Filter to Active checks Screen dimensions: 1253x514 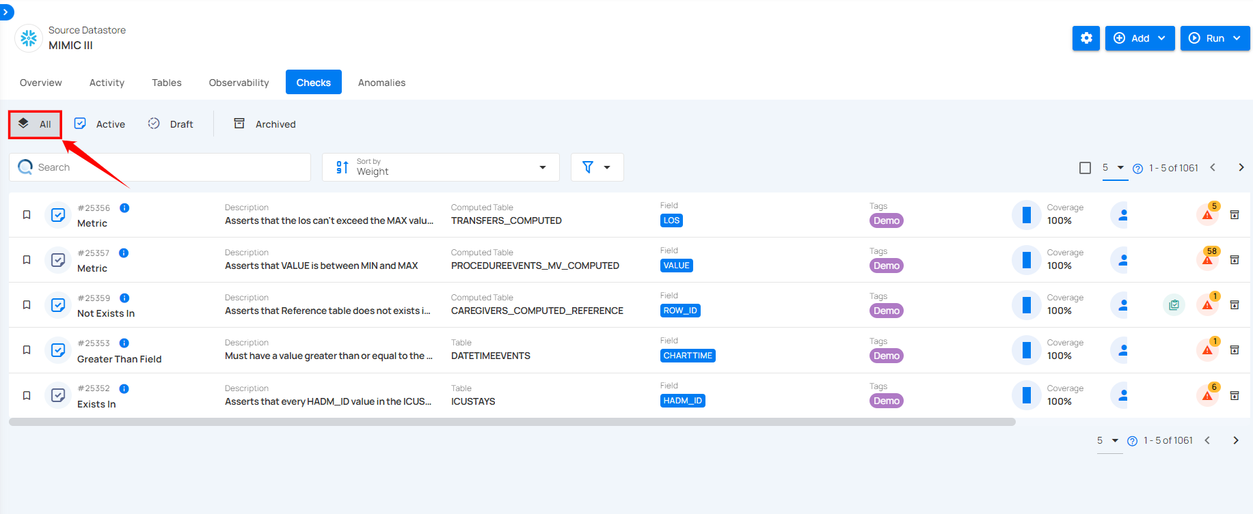100,124
